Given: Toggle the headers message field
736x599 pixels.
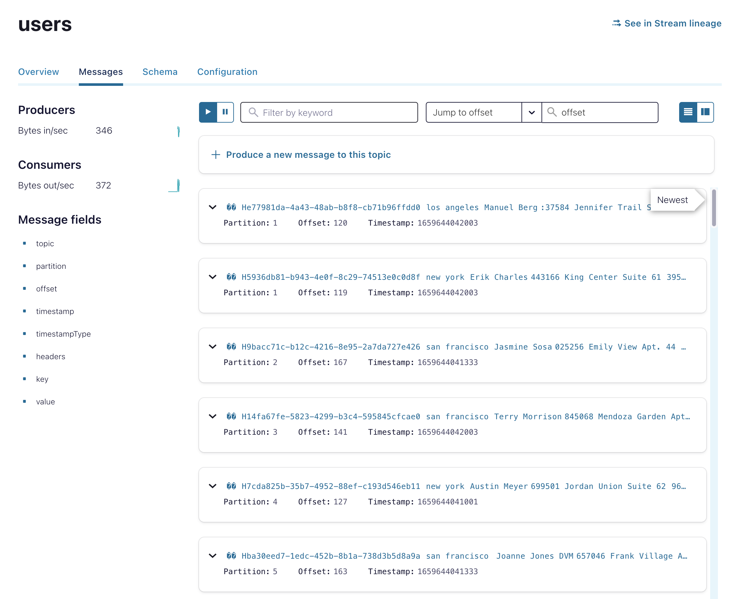Looking at the screenshot, I should tap(50, 356).
